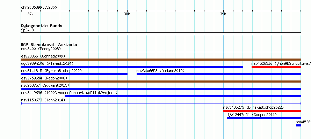Select the red nsv5485275 variant bar
This screenshot has height=139, width=311.
point(262,111)
